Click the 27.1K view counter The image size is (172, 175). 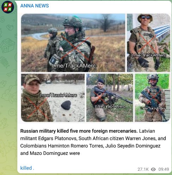tap(143, 169)
